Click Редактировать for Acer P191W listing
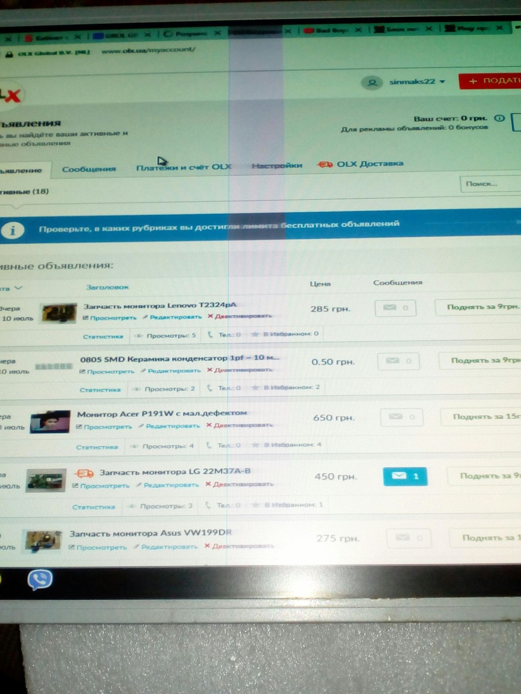Screen dimensions: 521x694 tap(169, 426)
